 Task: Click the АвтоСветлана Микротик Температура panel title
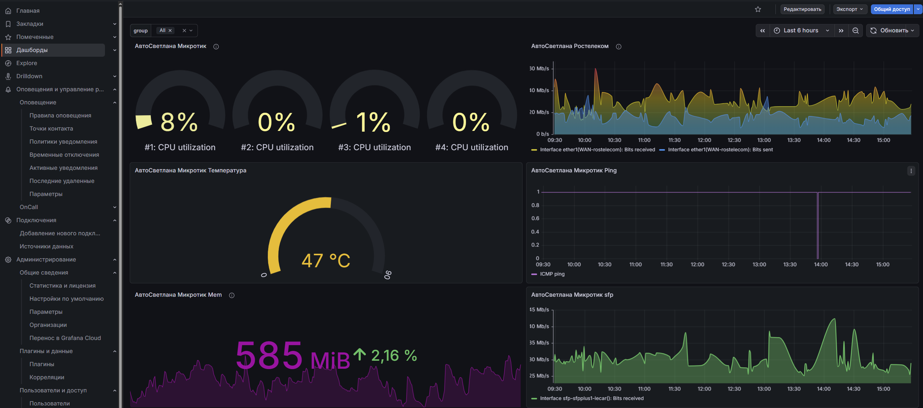pyautogui.click(x=191, y=171)
